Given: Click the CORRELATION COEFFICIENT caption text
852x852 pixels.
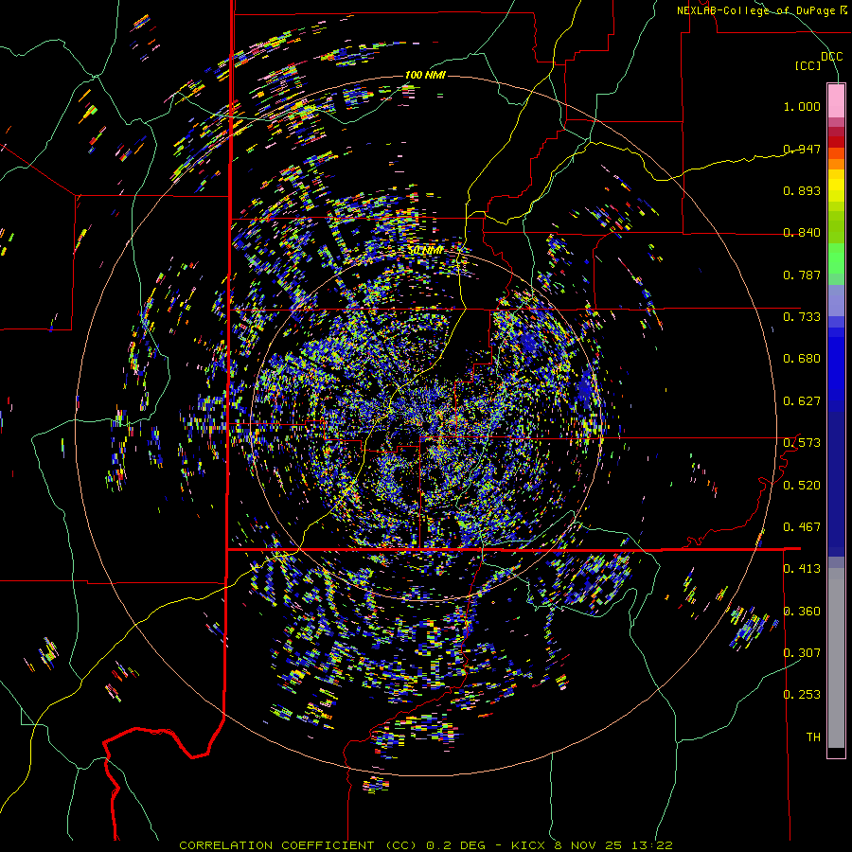Looking at the screenshot, I should click(276, 845).
